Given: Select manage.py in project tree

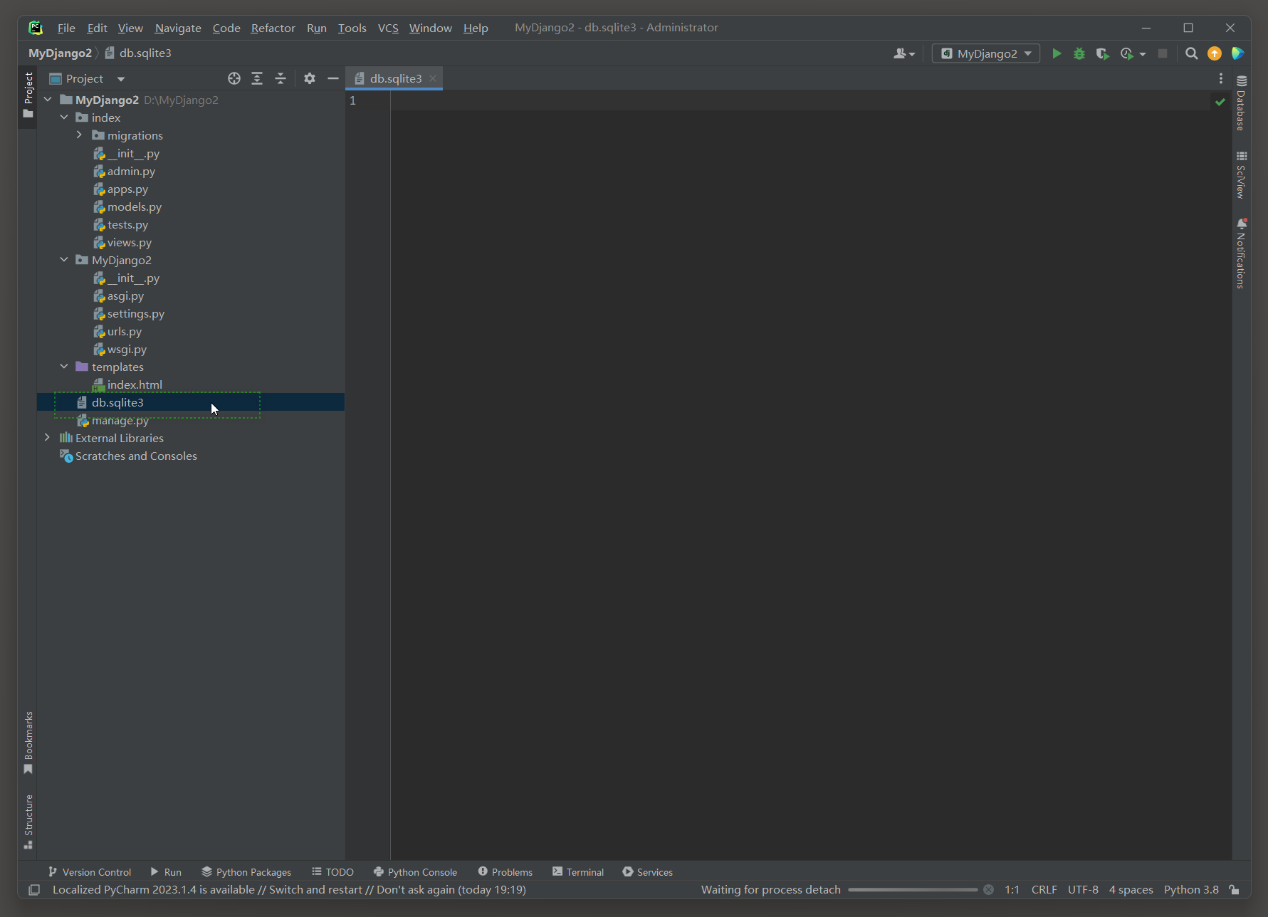Looking at the screenshot, I should (x=120, y=420).
